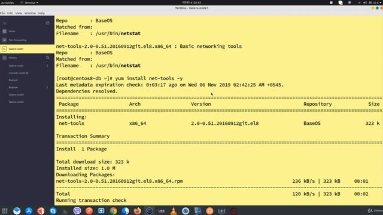Viewport: 383px width, 215px height.
Task: Launch the mail client from the dock
Action: coord(17,211)
